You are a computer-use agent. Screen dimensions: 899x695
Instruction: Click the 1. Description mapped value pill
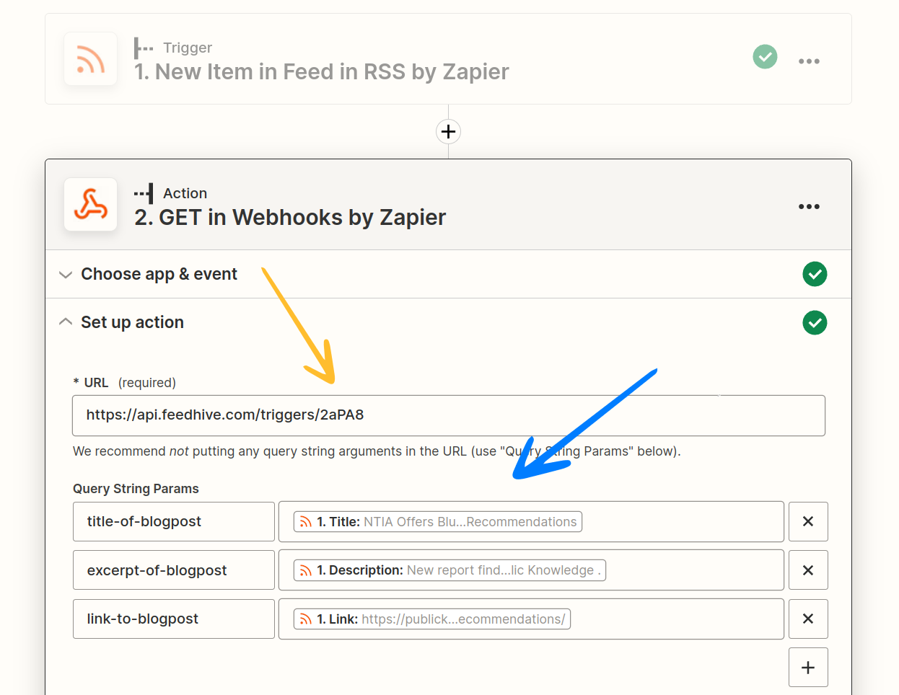449,570
